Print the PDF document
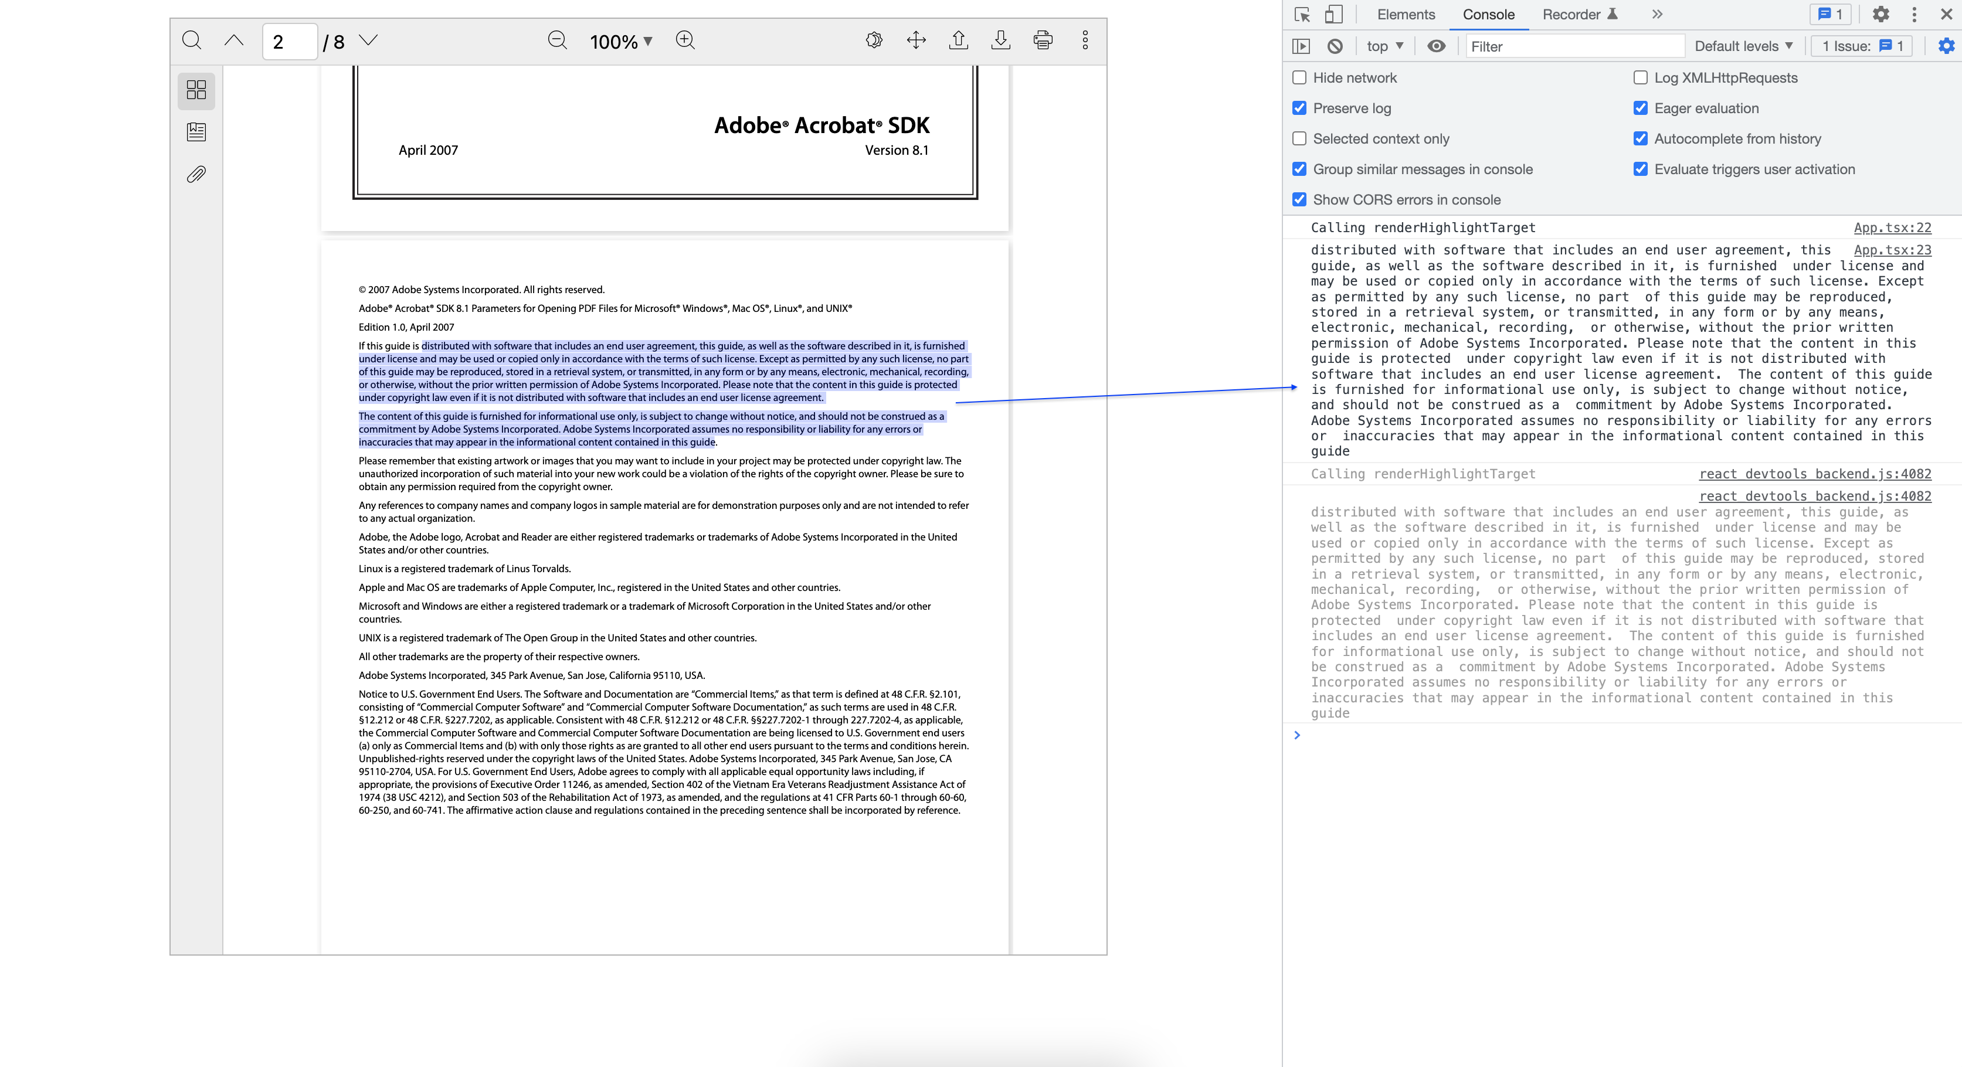 click(x=1043, y=40)
